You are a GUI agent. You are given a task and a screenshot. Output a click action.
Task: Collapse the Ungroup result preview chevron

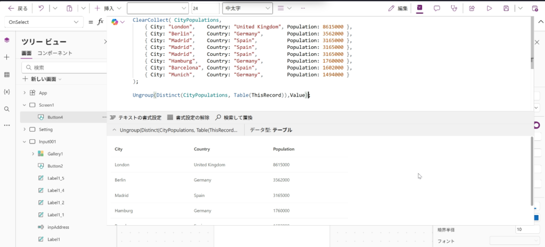pos(114,130)
